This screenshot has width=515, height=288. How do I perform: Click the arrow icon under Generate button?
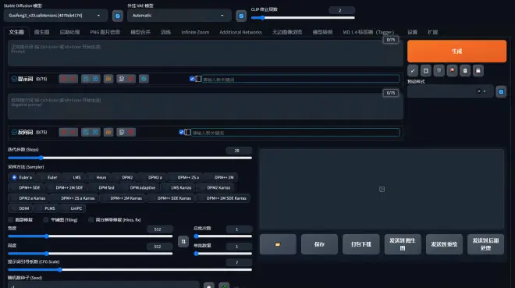click(413, 70)
